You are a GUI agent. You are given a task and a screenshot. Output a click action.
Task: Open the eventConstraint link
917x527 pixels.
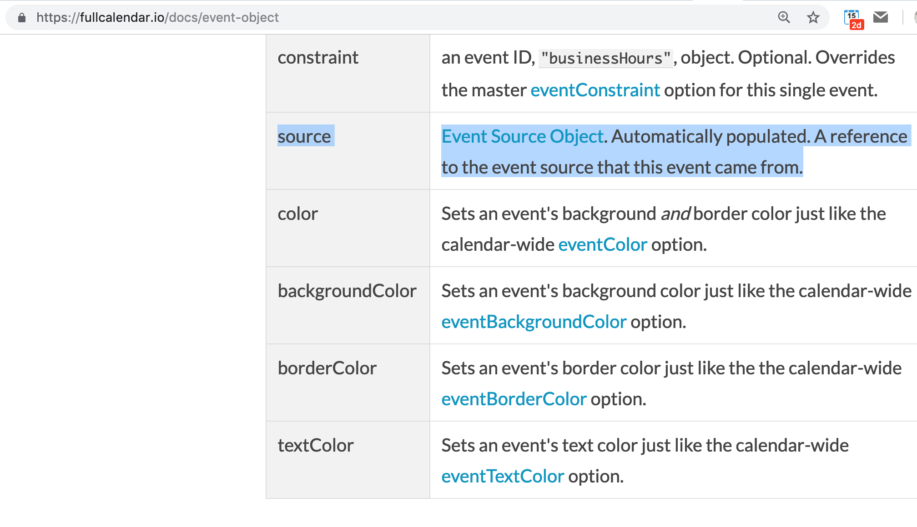point(595,90)
